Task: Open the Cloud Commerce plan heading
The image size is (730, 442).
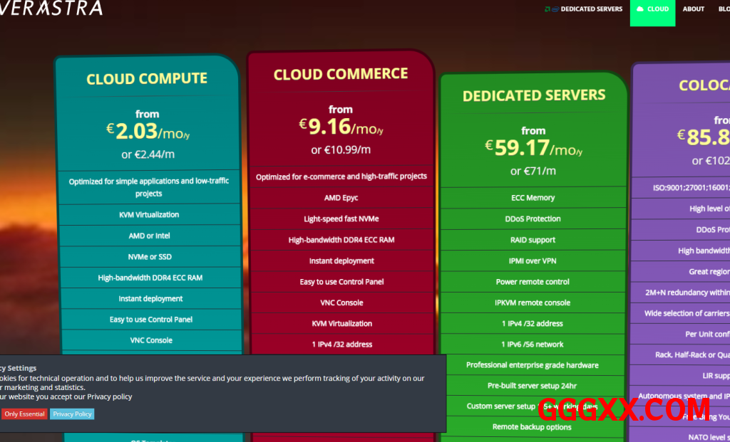Action: tap(341, 74)
